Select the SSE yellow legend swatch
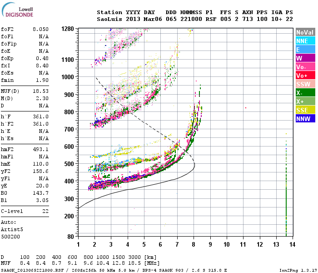 coord(305,110)
